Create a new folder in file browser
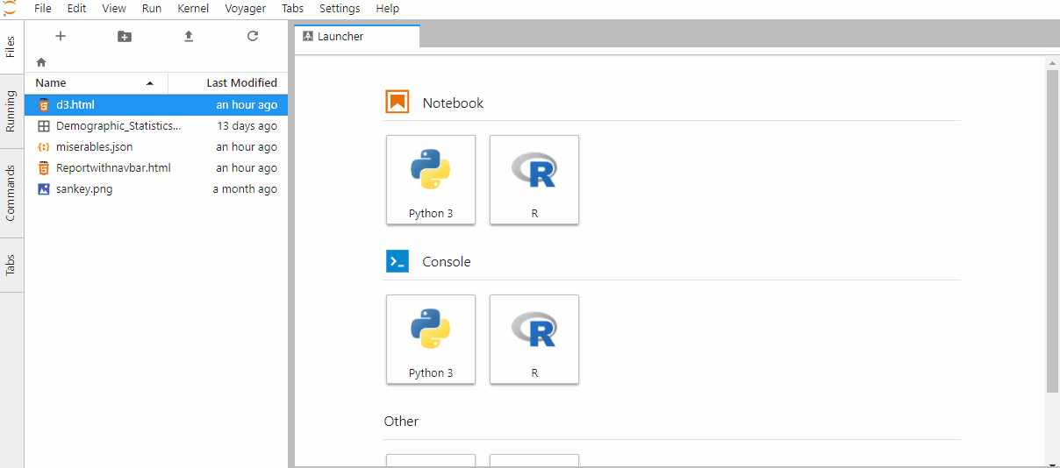 coord(125,36)
